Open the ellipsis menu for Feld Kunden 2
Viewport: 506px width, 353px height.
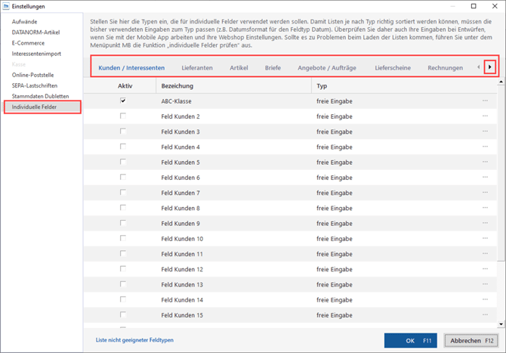485,116
